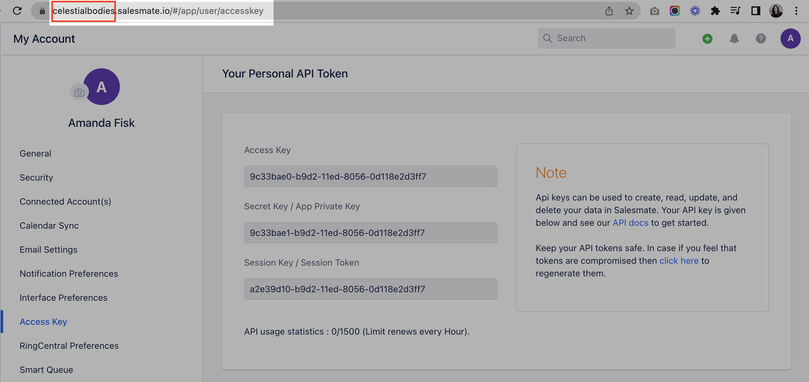The image size is (809, 382).
Task: Click the Note heading
Action: click(551, 173)
